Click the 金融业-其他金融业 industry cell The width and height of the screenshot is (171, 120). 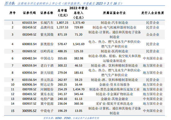pyautogui.click(x=114, y=99)
